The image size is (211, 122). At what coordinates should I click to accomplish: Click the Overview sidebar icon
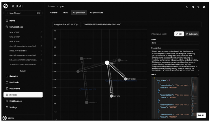[7, 76]
